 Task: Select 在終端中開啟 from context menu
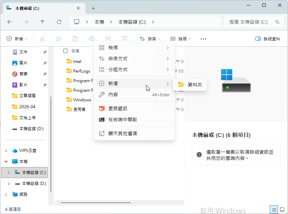pos(123,119)
